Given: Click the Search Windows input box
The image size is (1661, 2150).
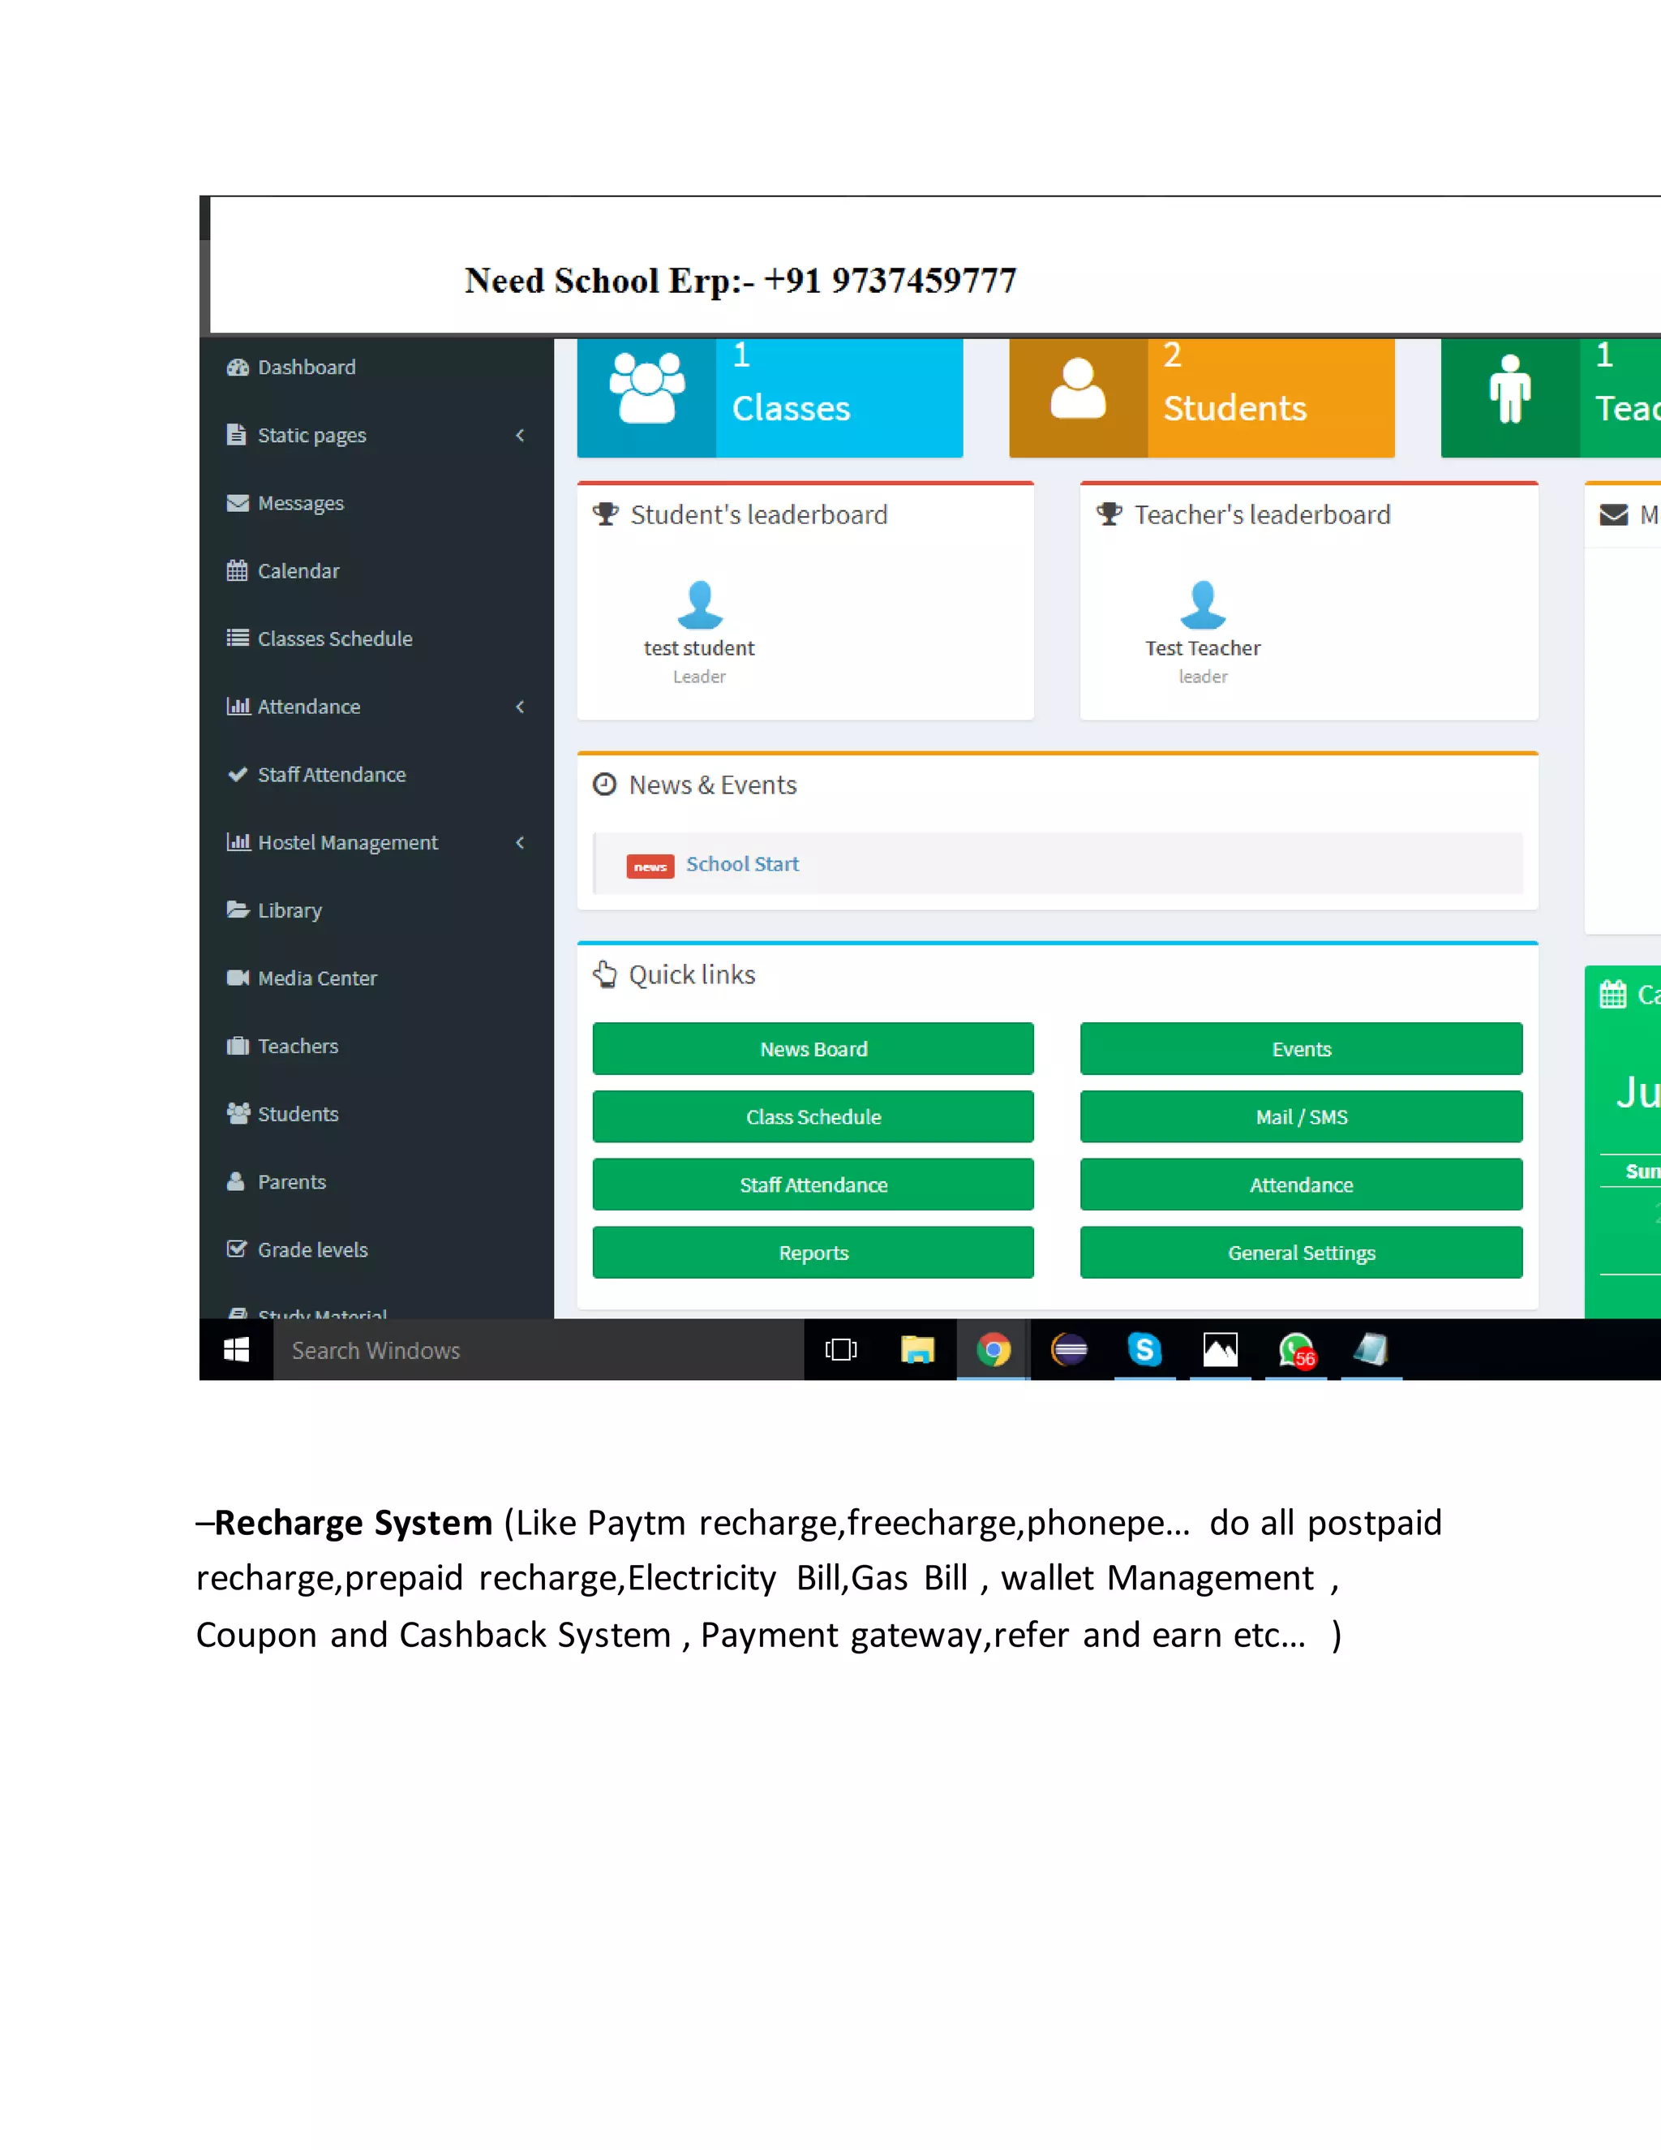Looking at the screenshot, I should [537, 1351].
